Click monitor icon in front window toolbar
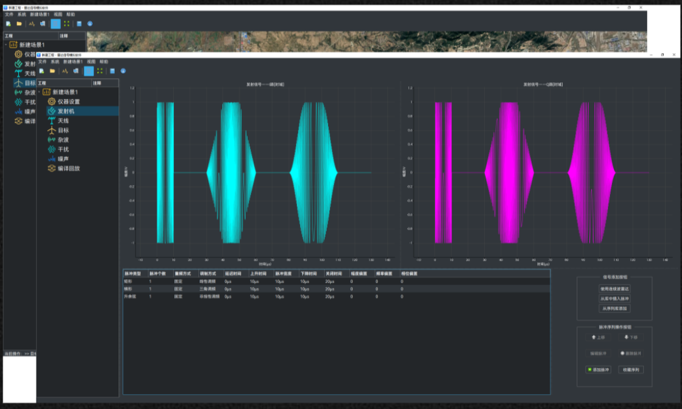Screen dimensions: 682x409 (76, 71)
